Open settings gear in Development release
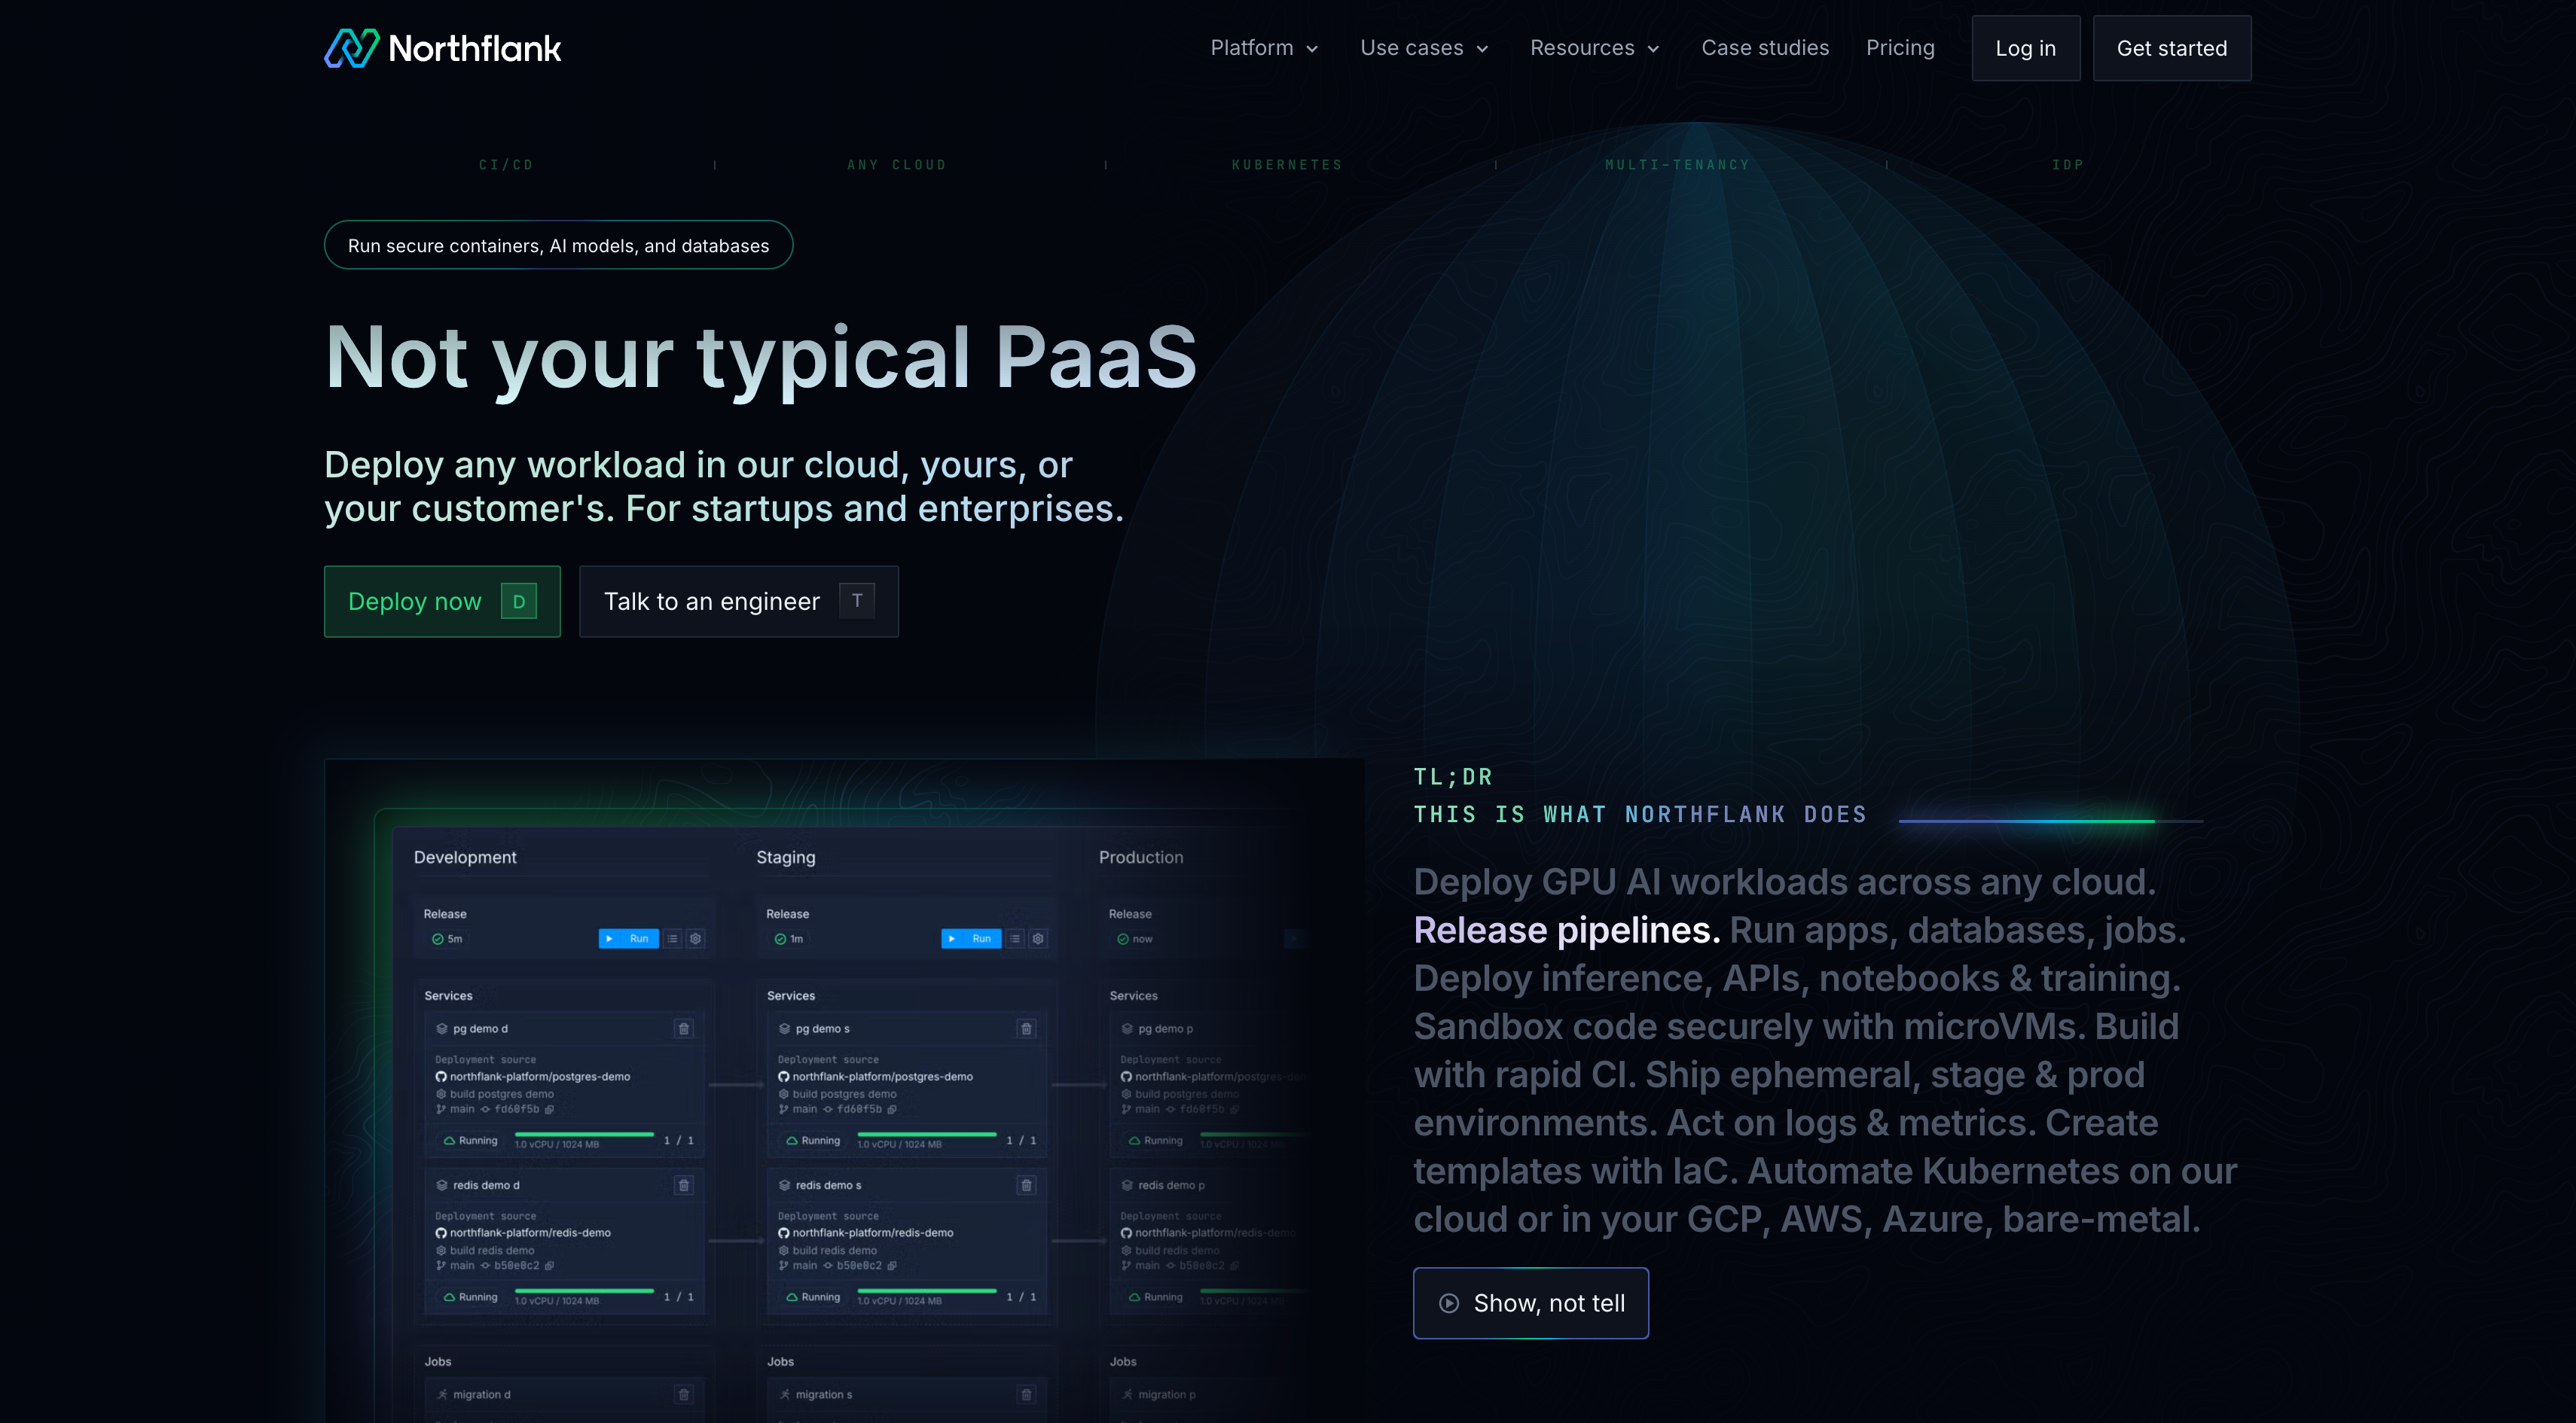This screenshot has height=1423, width=2576. point(696,938)
